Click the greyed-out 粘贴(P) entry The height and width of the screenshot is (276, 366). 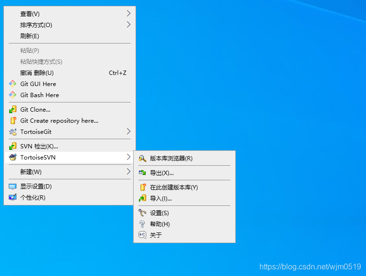pyautogui.click(x=70, y=50)
